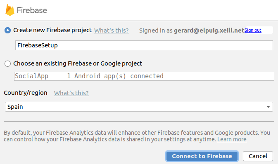Click the Sign out link
Viewport: 278px width, 164px height.
(253, 30)
